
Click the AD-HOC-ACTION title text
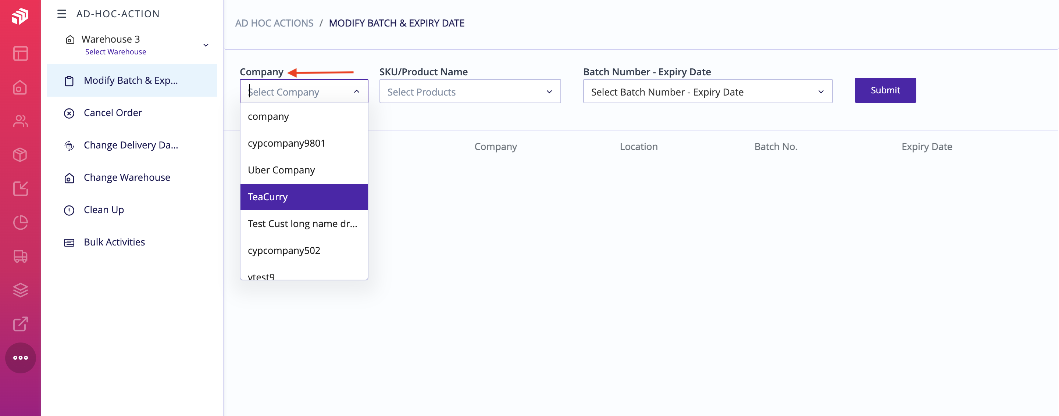118,14
